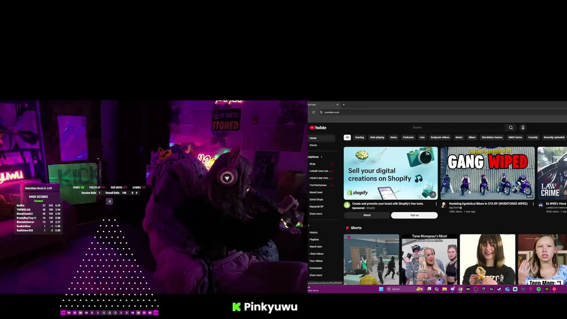Select the Mixes filter chip
Viewport: 567px width, 319px height.
pos(472,137)
